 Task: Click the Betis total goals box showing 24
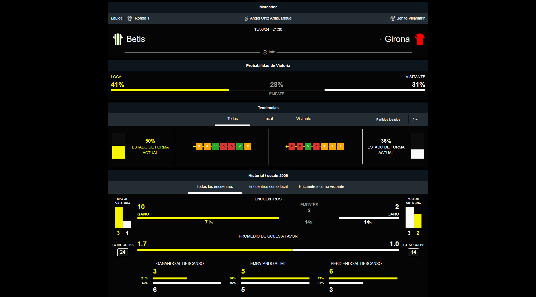123,252
